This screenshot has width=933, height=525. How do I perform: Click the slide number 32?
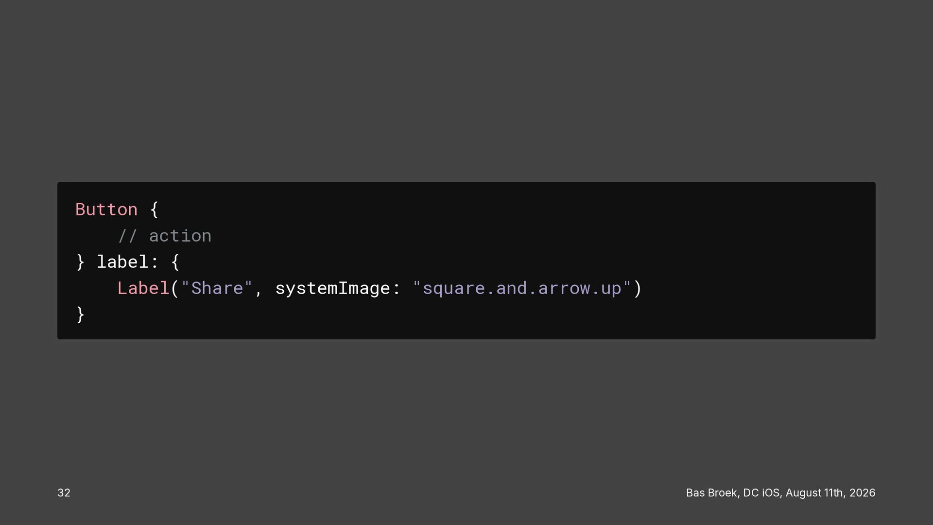(64, 493)
